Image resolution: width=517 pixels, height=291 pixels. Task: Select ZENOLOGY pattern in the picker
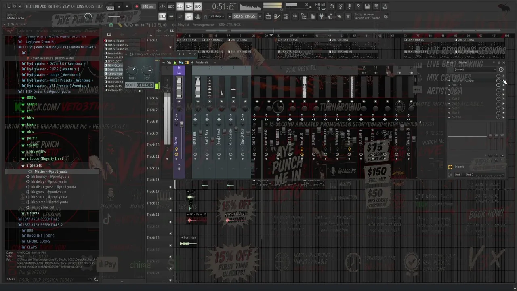115,61
